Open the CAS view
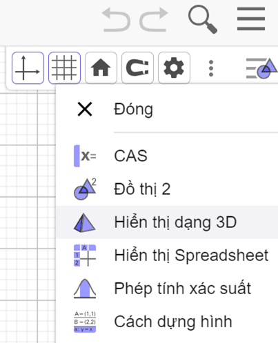 (167, 156)
